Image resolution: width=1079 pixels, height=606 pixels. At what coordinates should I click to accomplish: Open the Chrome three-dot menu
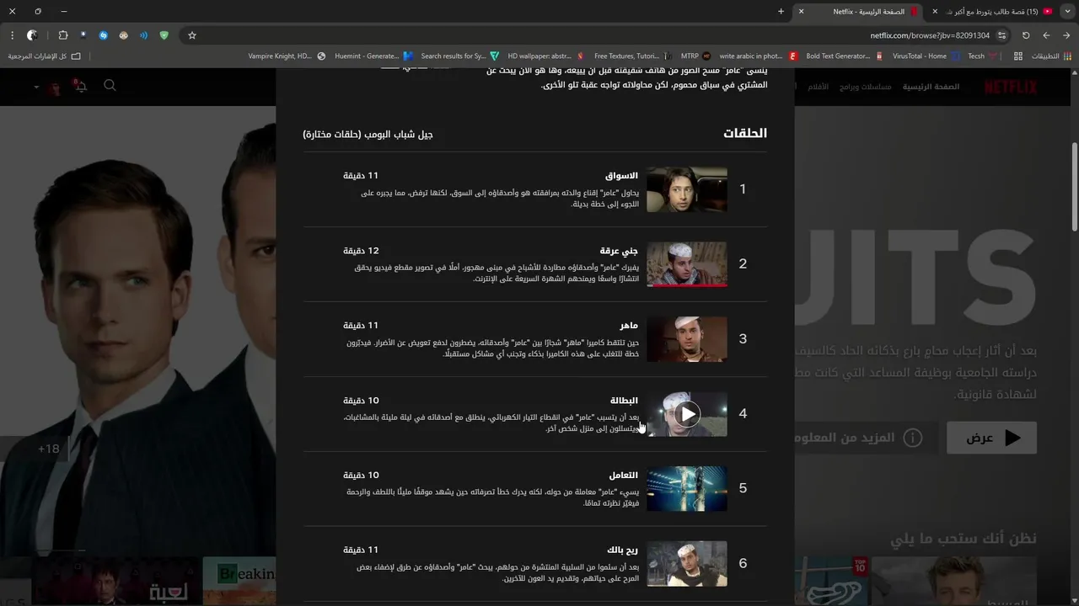12,35
